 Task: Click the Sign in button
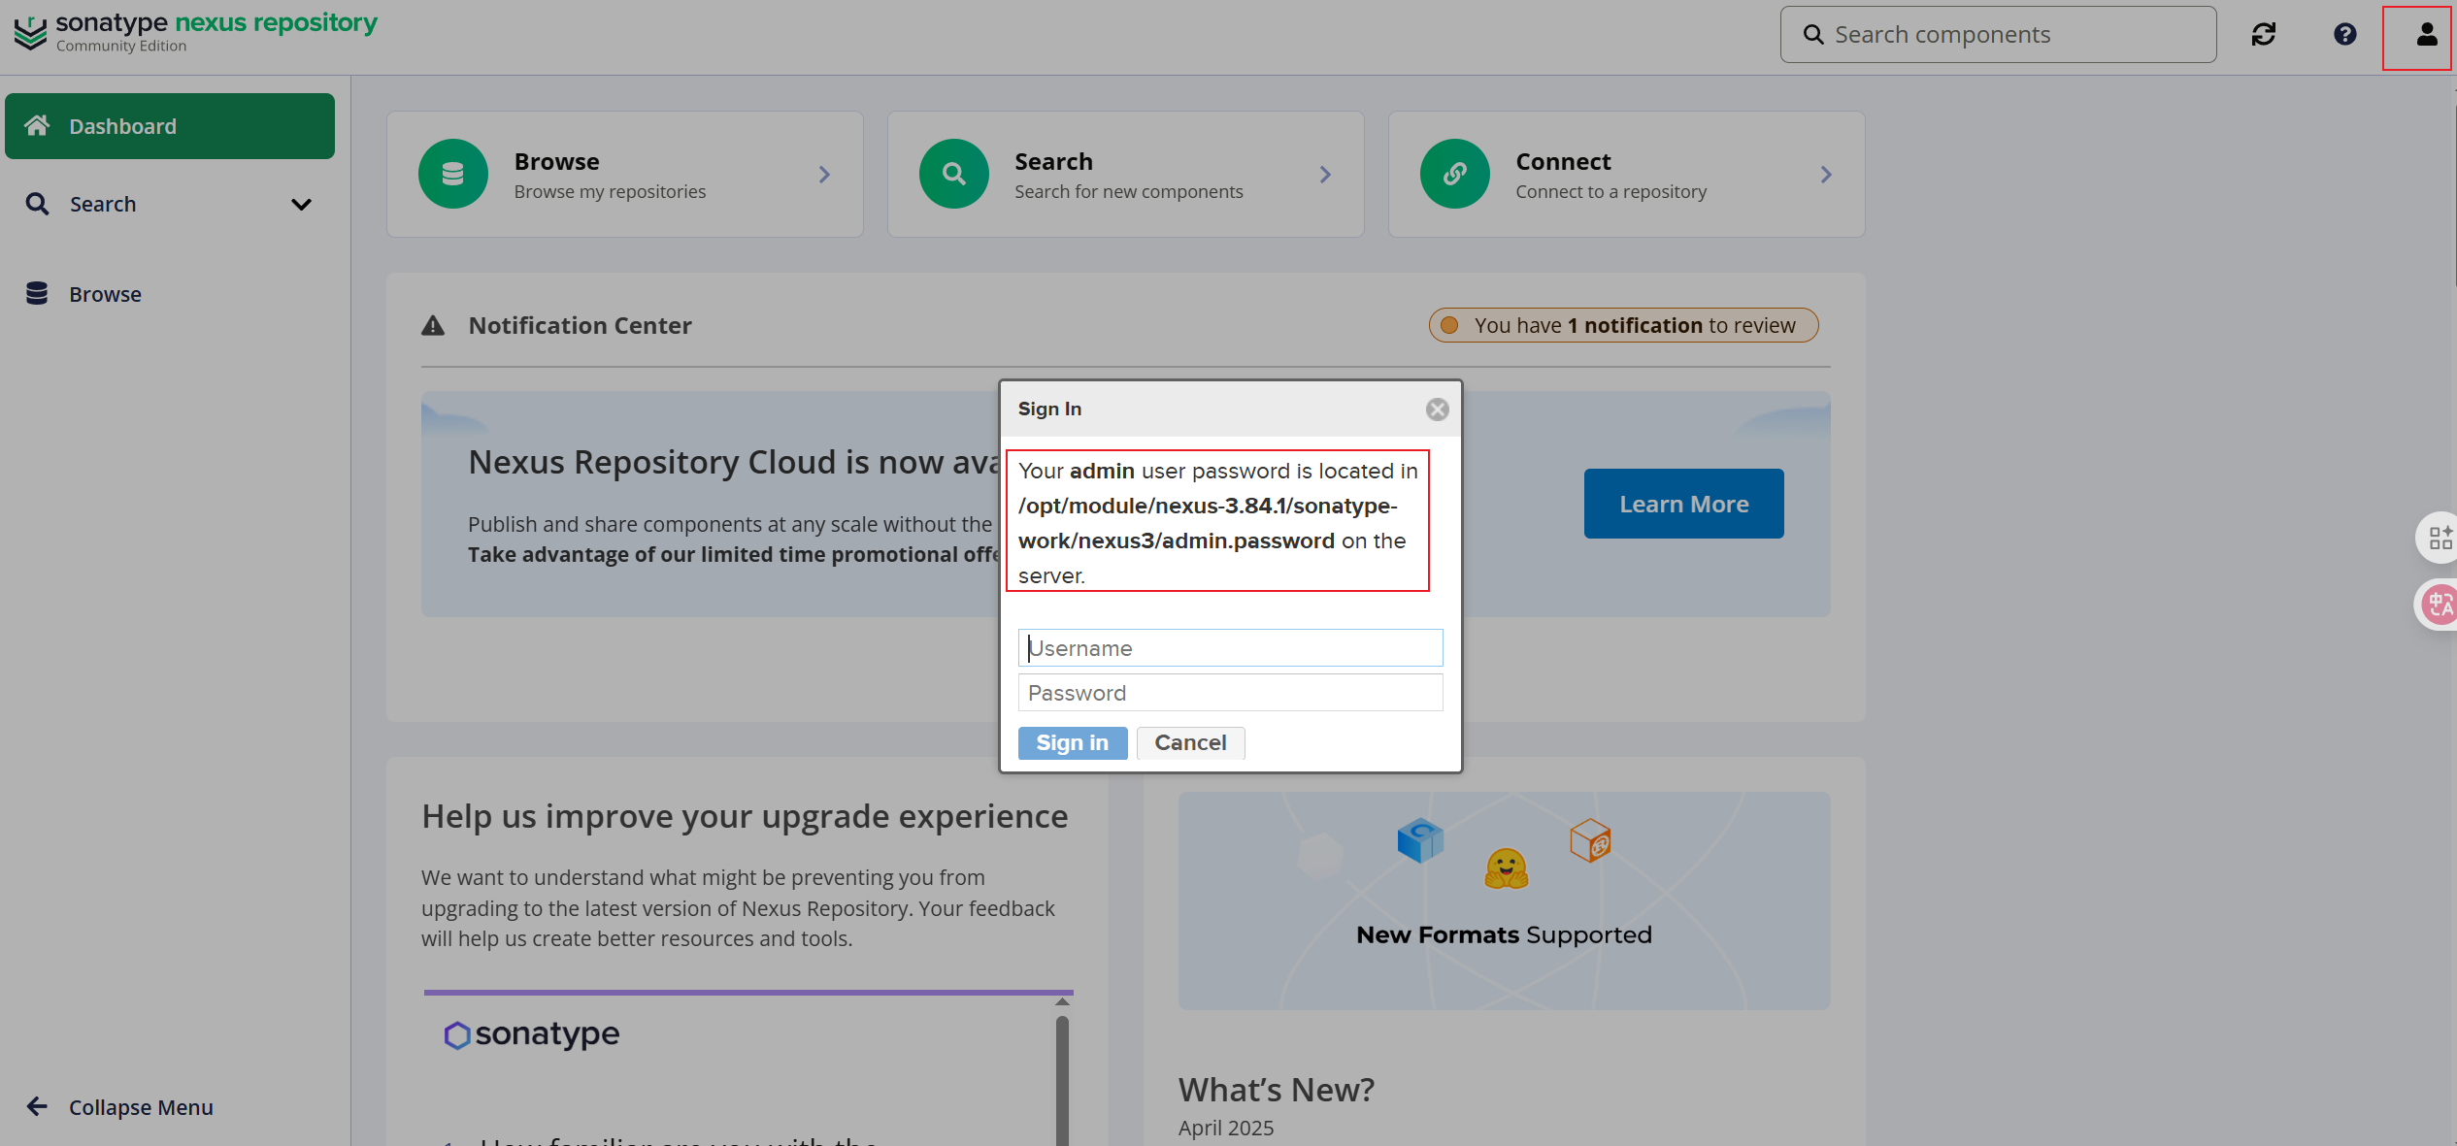point(1072,743)
